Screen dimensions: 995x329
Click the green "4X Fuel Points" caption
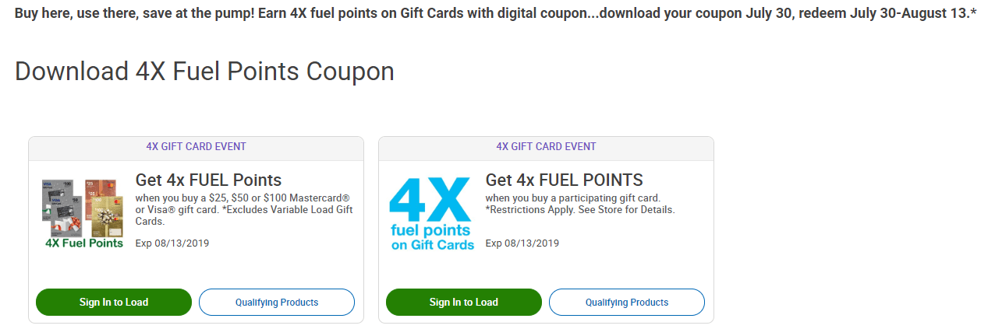click(84, 243)
